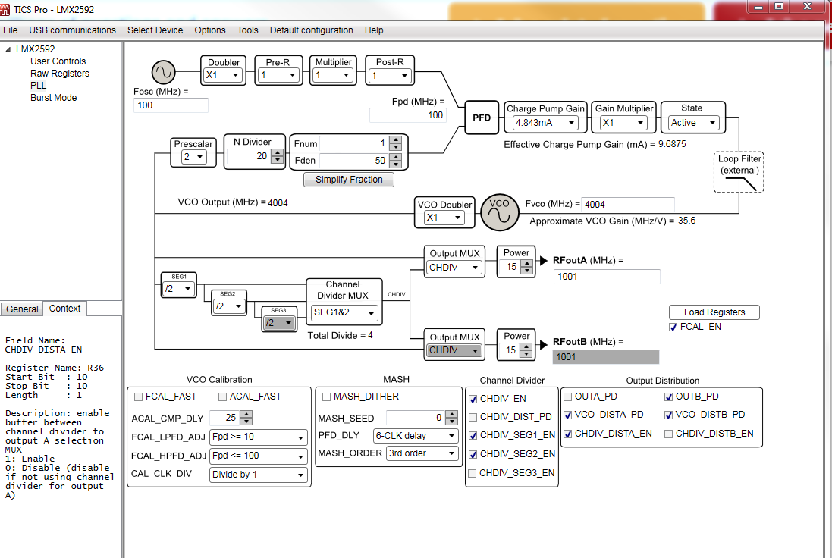The image size is (832, 558).
Task: Click the oscillator sine wave symbol
Action: pos(163,72)
